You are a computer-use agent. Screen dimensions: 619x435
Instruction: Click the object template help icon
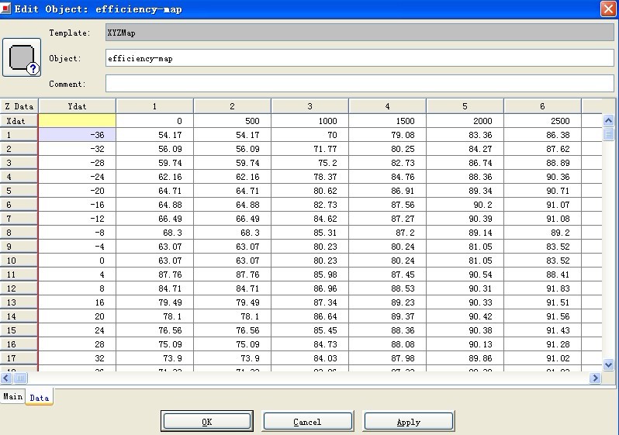tap(21, 59)
